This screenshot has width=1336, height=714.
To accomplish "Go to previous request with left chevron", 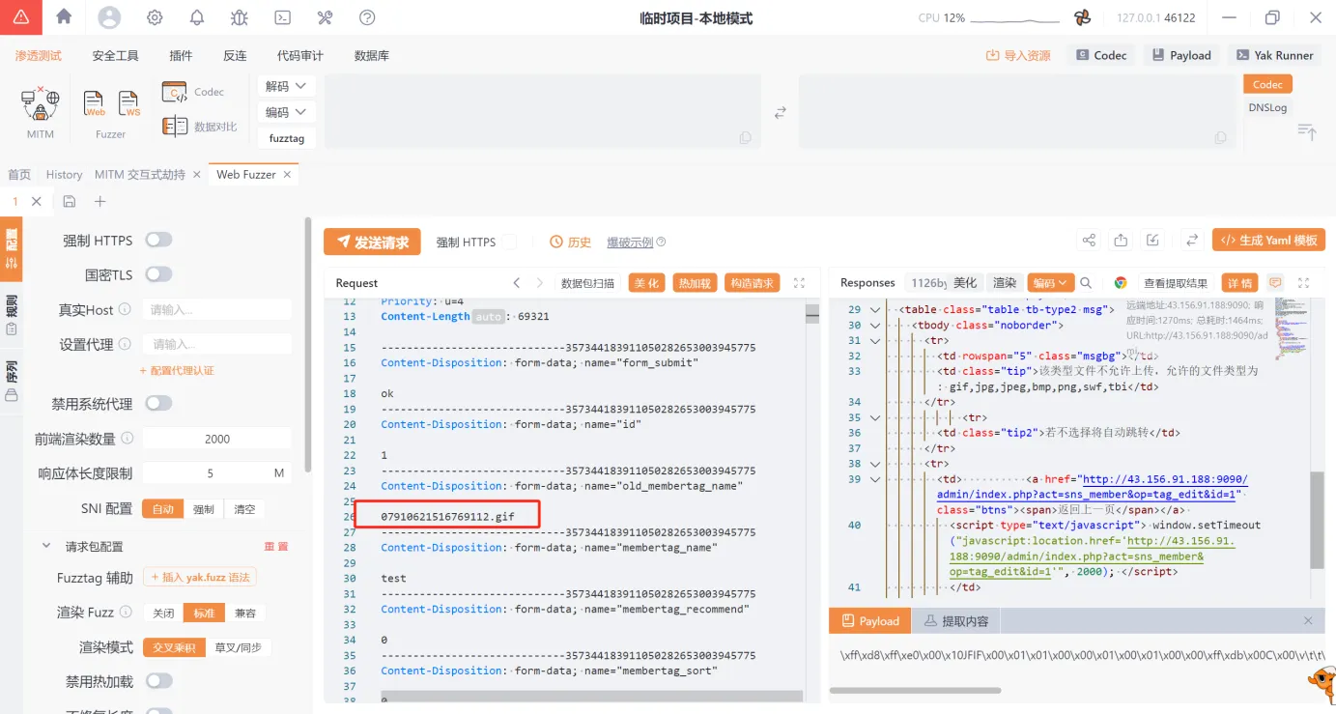I will click(x=517, y=283).
